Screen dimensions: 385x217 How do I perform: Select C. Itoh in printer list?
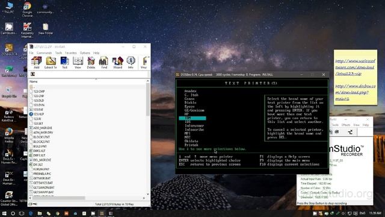(x=191, y=95)
